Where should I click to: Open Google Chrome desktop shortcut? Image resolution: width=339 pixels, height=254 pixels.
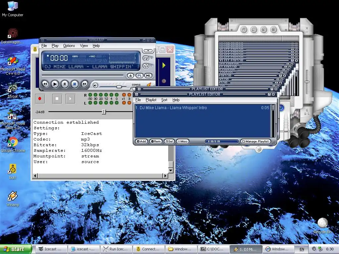tap(13, 145)
